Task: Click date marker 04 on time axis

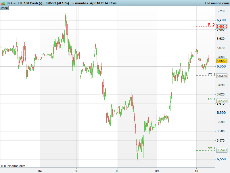Action: click(x=40, y=170)
